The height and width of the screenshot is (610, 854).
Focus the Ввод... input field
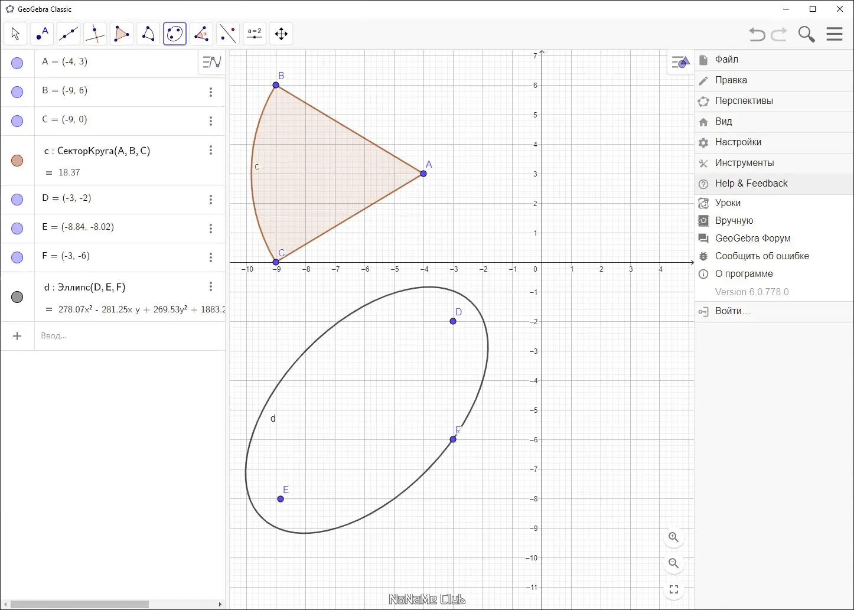click(130, 336)
